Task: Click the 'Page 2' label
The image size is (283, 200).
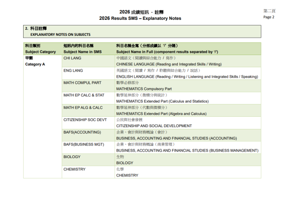Action: tap(269, 17)
